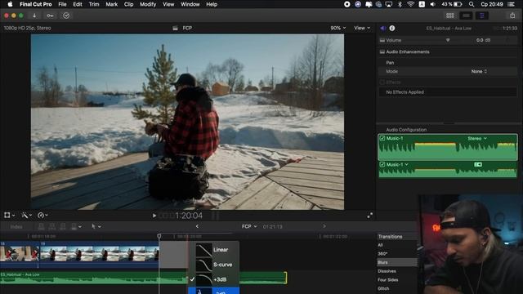Screen dimensions: 523x294
Task: Select Dissolves transitions category
Action: coord(387,271)
